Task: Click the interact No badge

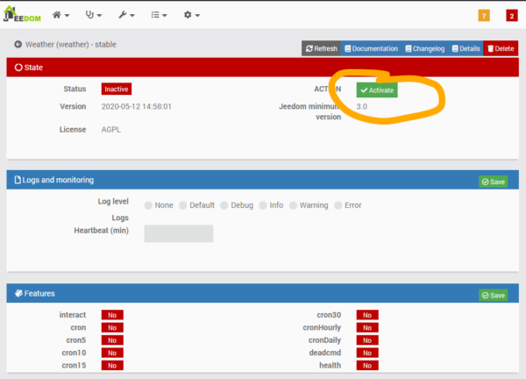Action: coord(112,315)
